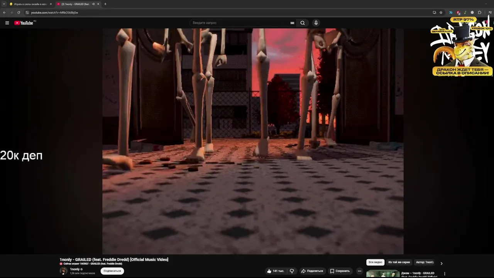Start voice search with microphone icon
494x278 pixels.
(x=316, y=23)
